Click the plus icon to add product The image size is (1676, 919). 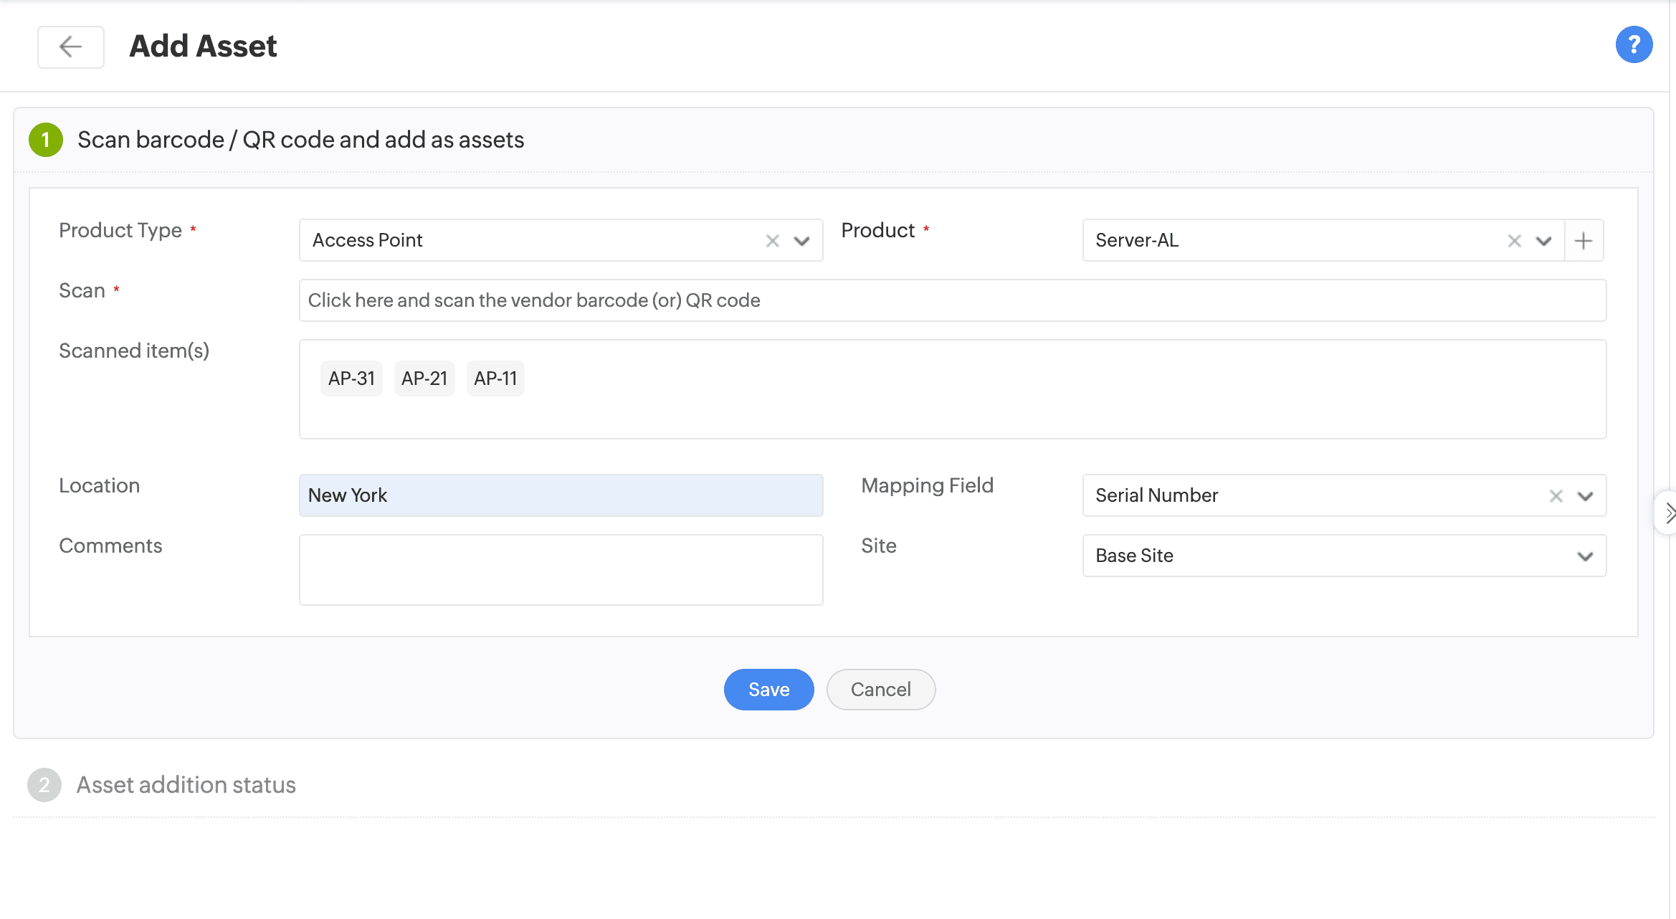pos(1583,241)
